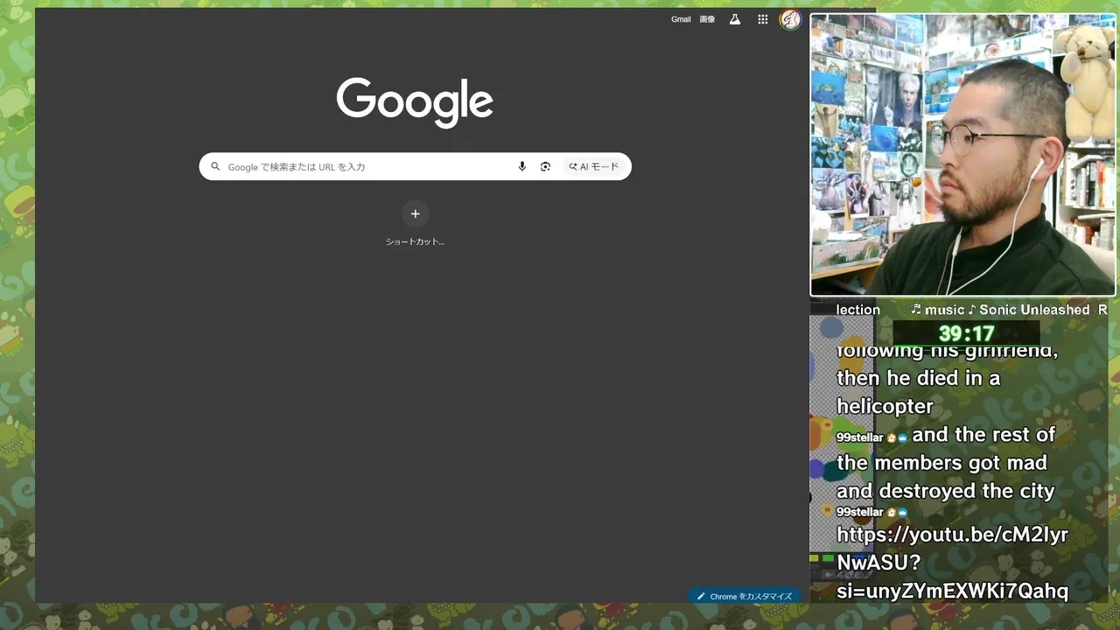Click the magnifier icon in search box

coord(215,166)
